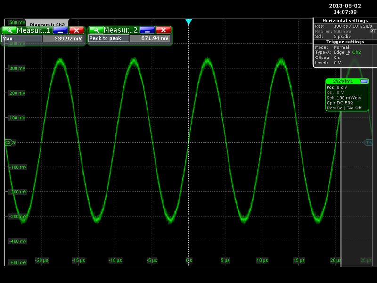Viewport: 377px width, 283px height.
Task: Toggle coupling Cpl: DC 50Ω setting
Action: click(x=340, y=102)
